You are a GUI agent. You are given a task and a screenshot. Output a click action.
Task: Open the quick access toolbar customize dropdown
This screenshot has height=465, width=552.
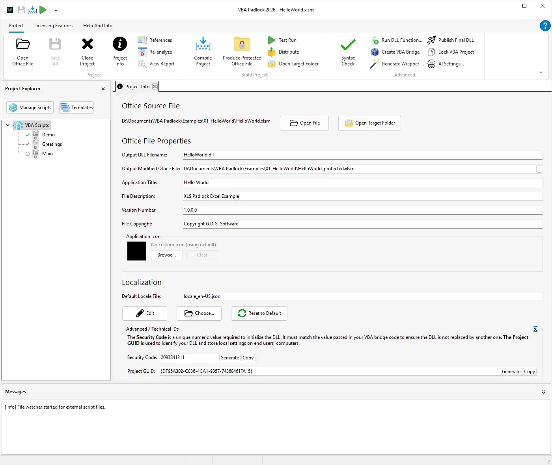pyautogui.click(x=56, y=10)
